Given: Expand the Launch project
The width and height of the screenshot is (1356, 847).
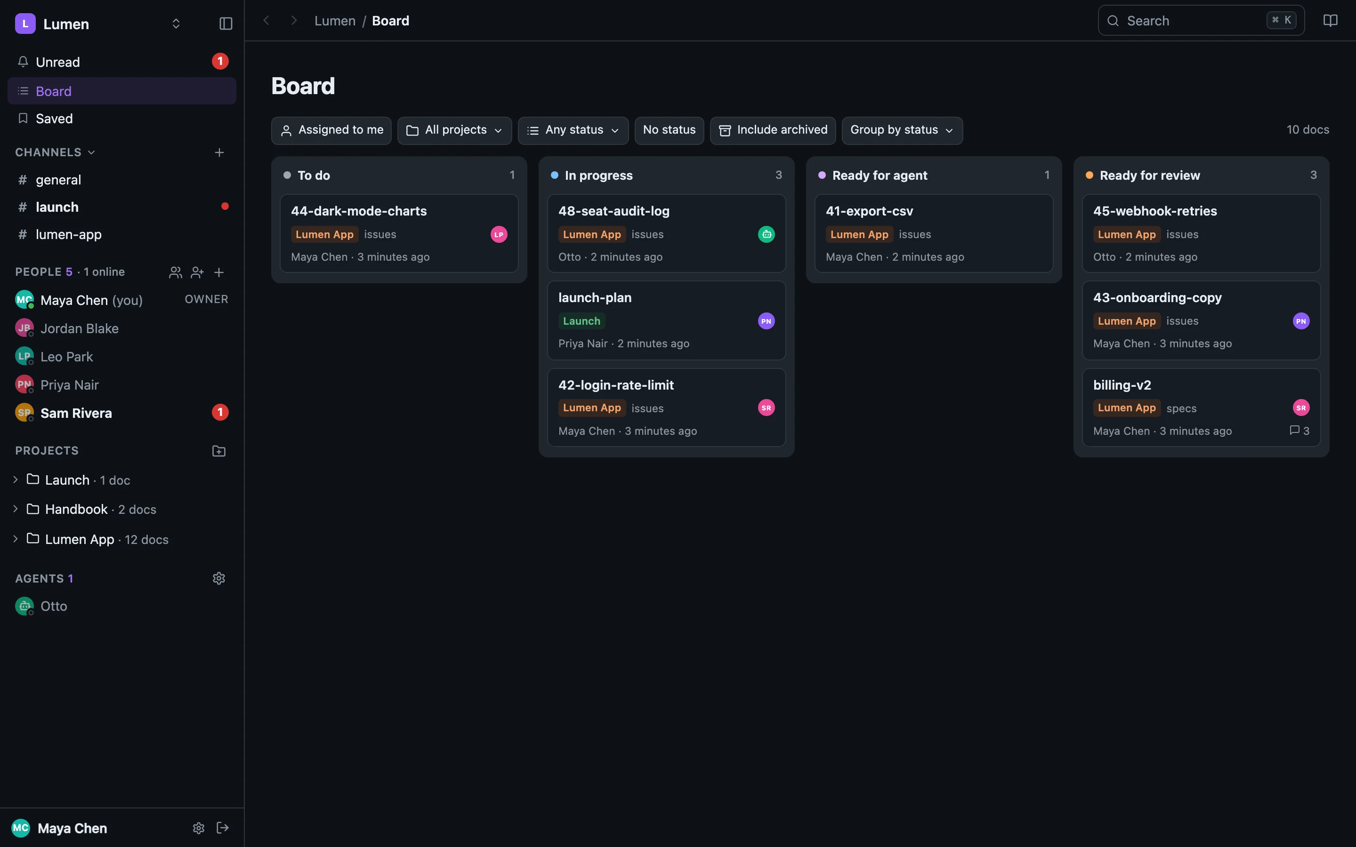Looking at the screenshot, I should click(16, 479).
